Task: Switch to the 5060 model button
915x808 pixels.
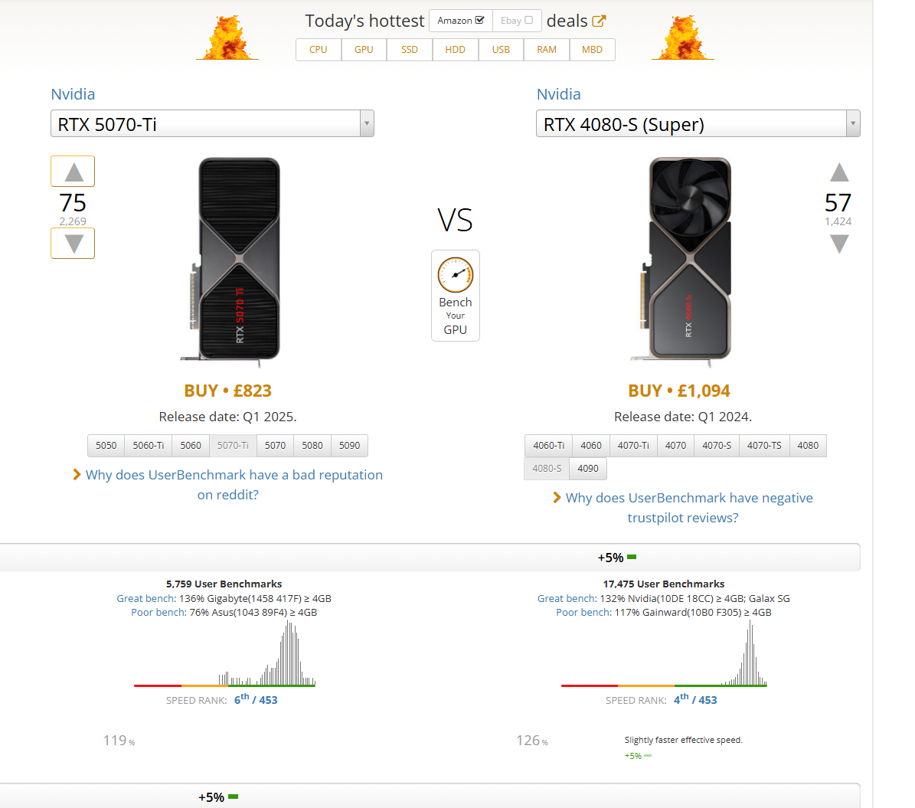Action: [x=191, y=446]
